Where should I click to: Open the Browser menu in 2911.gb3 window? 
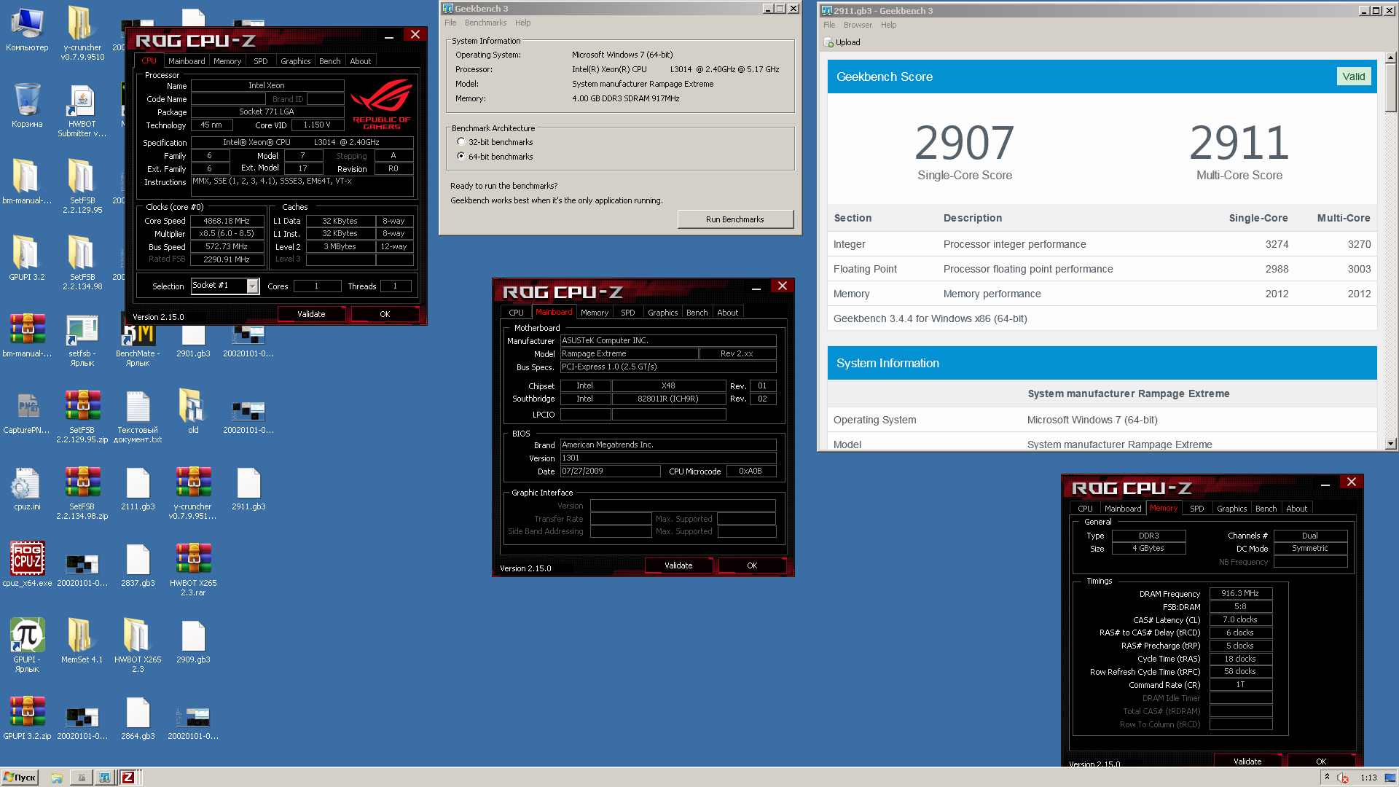pyautogui.click(x=858, y=25)
